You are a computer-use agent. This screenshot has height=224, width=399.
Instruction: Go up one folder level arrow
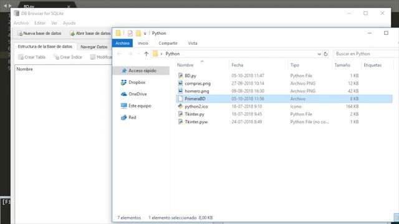[x=146, y=54]
